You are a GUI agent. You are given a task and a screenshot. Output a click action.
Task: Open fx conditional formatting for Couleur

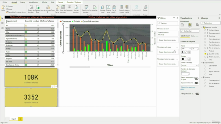pos(189,59)
